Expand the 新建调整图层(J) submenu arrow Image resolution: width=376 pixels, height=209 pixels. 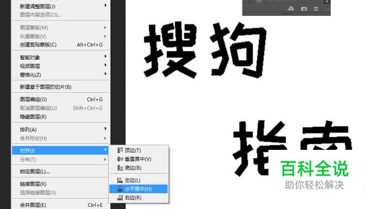click(x=105, y=5)
